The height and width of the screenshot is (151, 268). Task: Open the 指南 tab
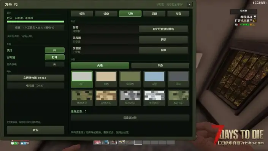pos(178,14)
